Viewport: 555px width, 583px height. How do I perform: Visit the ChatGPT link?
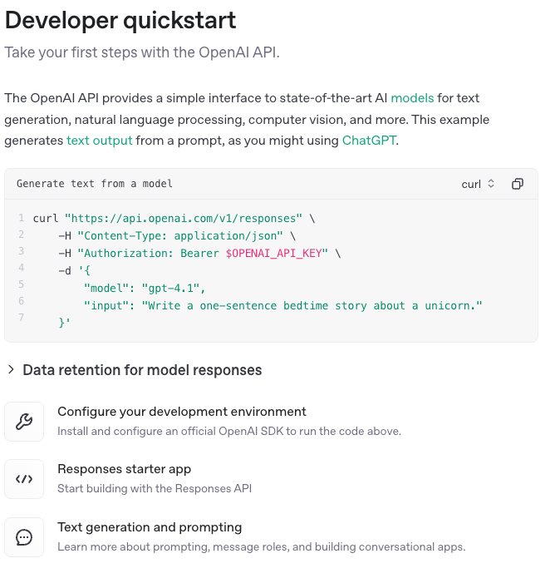(x=369, y=141)
